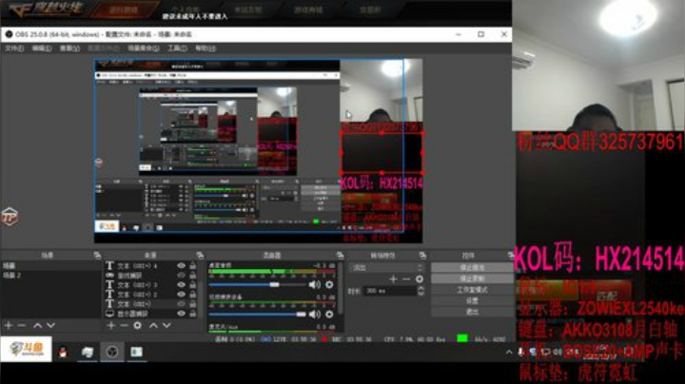Open the 文件 (File) menu in OBS
685x384 pixels.
coord(14,48)
